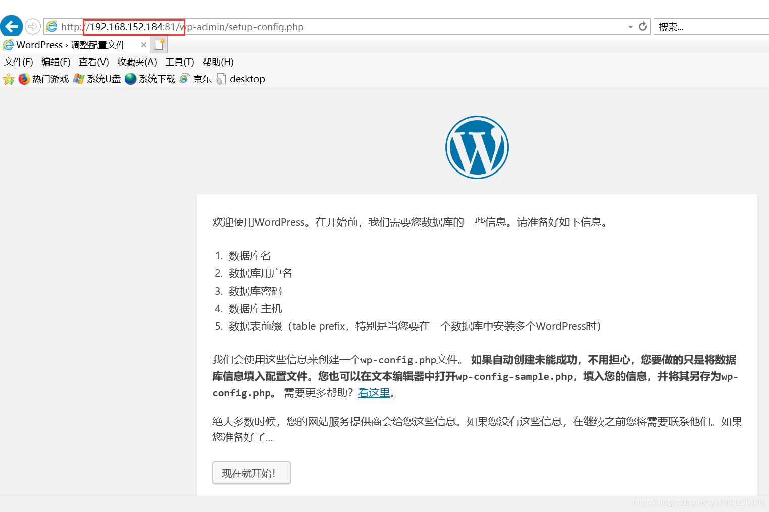Click the browser Forward arrow button

point(33,26)
